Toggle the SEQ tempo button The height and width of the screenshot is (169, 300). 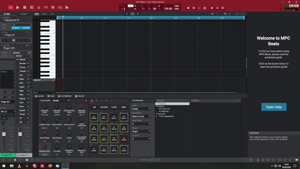(177, 9)
